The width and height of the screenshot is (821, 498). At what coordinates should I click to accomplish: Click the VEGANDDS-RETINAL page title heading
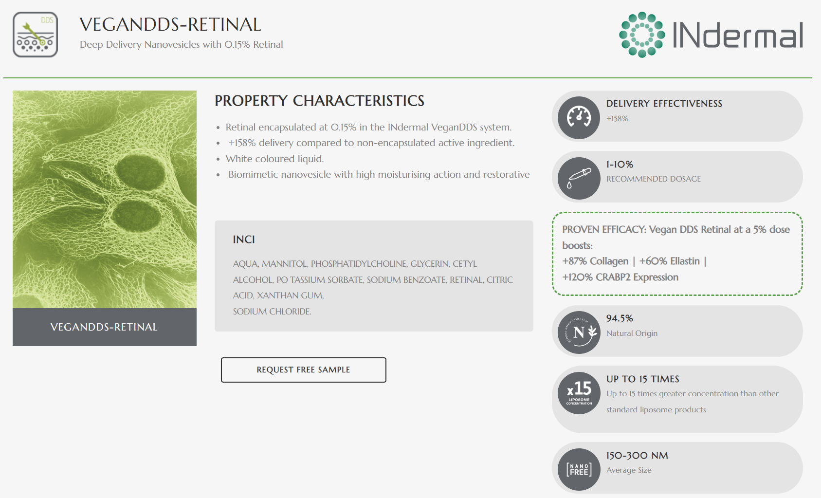point(170,24)
